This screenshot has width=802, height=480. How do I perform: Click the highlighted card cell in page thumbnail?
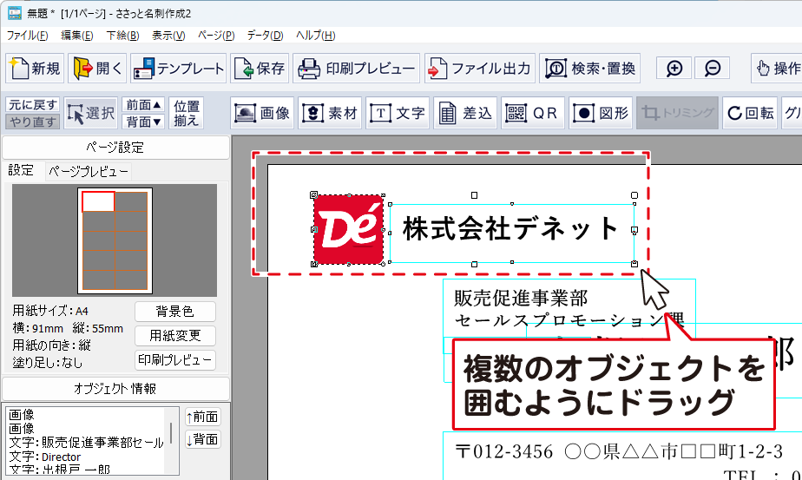click(x=98, y=201)
